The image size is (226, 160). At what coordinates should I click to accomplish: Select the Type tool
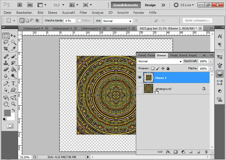pos(13,83)
